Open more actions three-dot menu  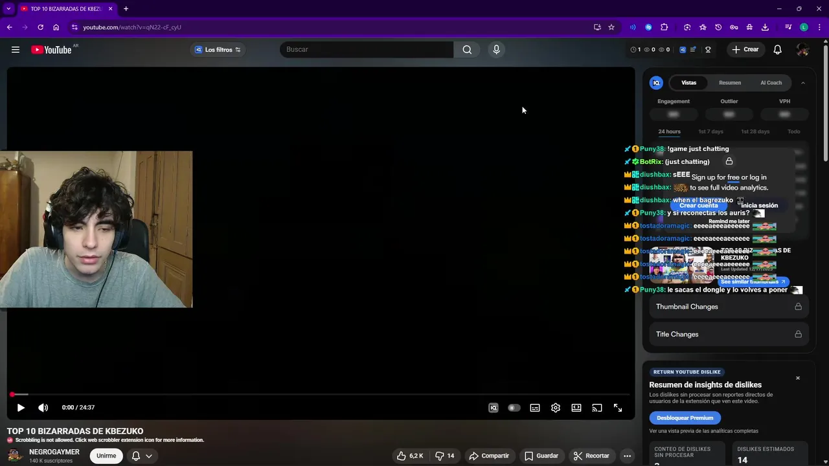[x=627, y=456]
